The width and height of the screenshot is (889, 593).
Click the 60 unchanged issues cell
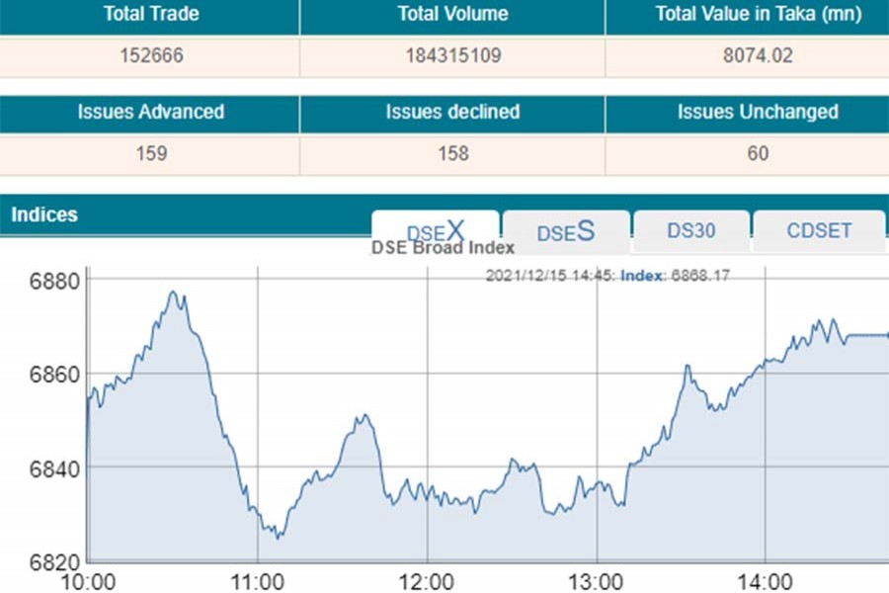(x=757, y=153)
